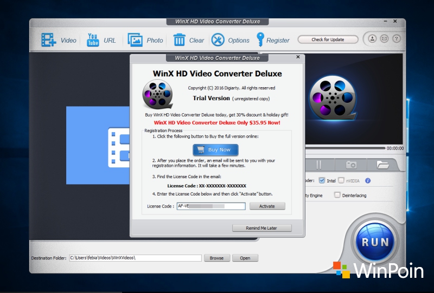The width and height of the screenshot is (434, 293).
Task: Click the blue RUN button
Action: pos(375,242)
